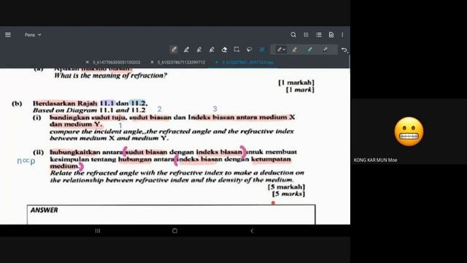Choose the green highlighter preset
This screenshot has height=263, width=467.
tap(309, 50)
